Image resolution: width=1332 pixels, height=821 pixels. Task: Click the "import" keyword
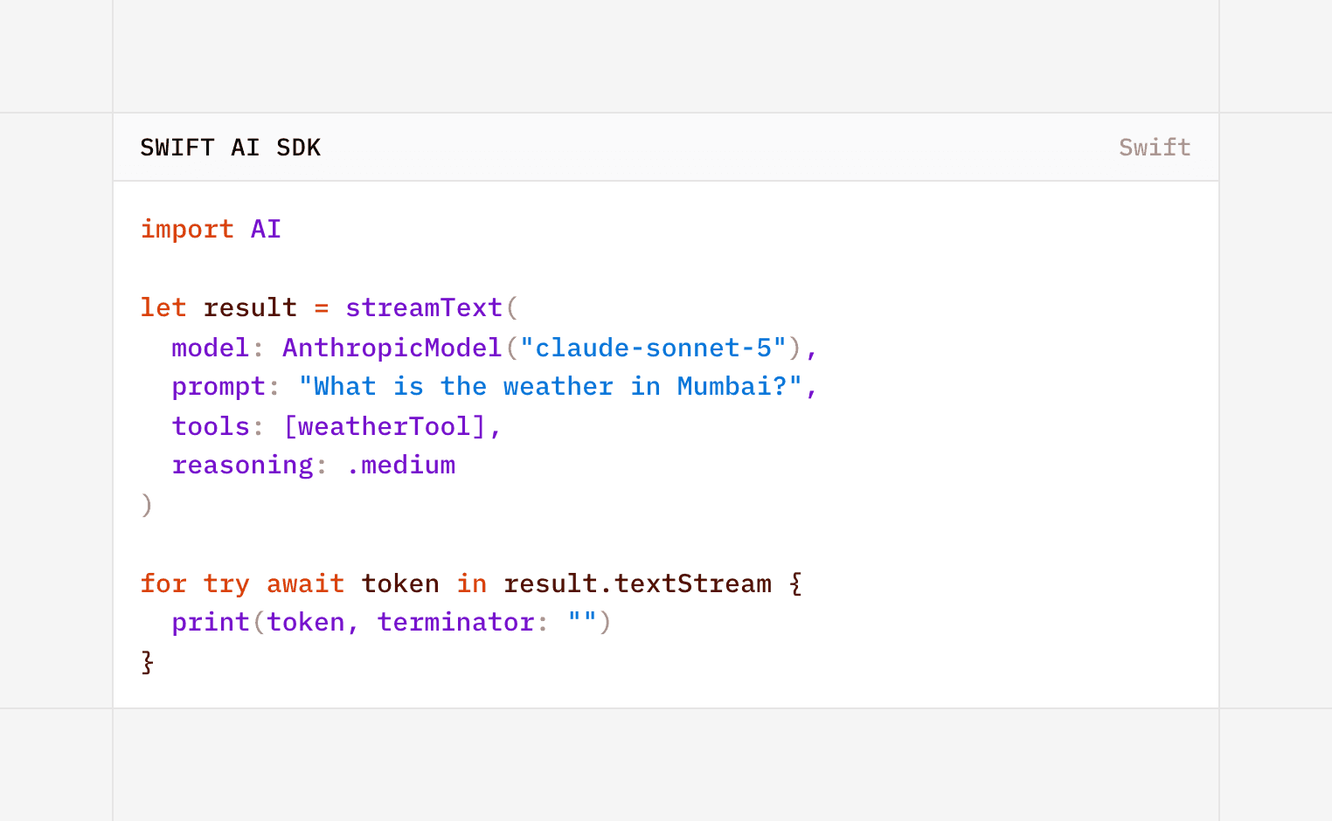[187, 229]
